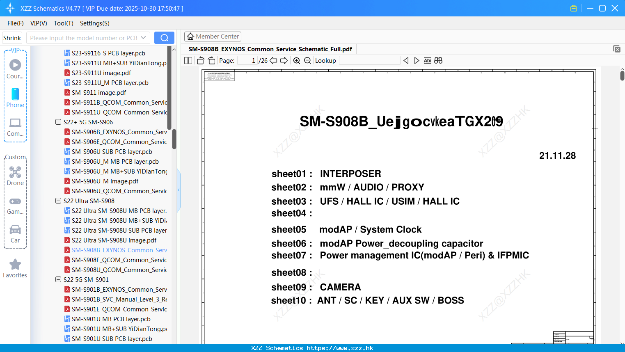Image resolution: width=625 pixels, height=352 pixels.
Task: Open SM-S906E_QCOM_Common_Servic file
Action: [115, 142]
